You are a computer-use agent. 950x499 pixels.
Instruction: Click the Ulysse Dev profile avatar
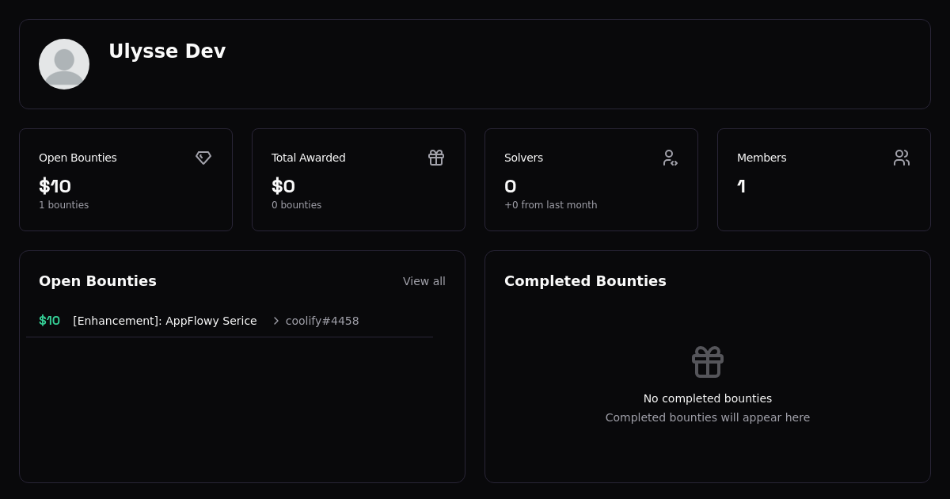(64, 64)
